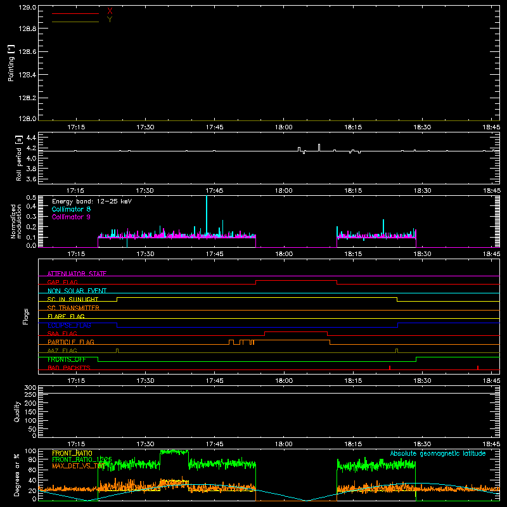
Task: Select the Collimator 9 legend entry
Action: click(71, 217)
